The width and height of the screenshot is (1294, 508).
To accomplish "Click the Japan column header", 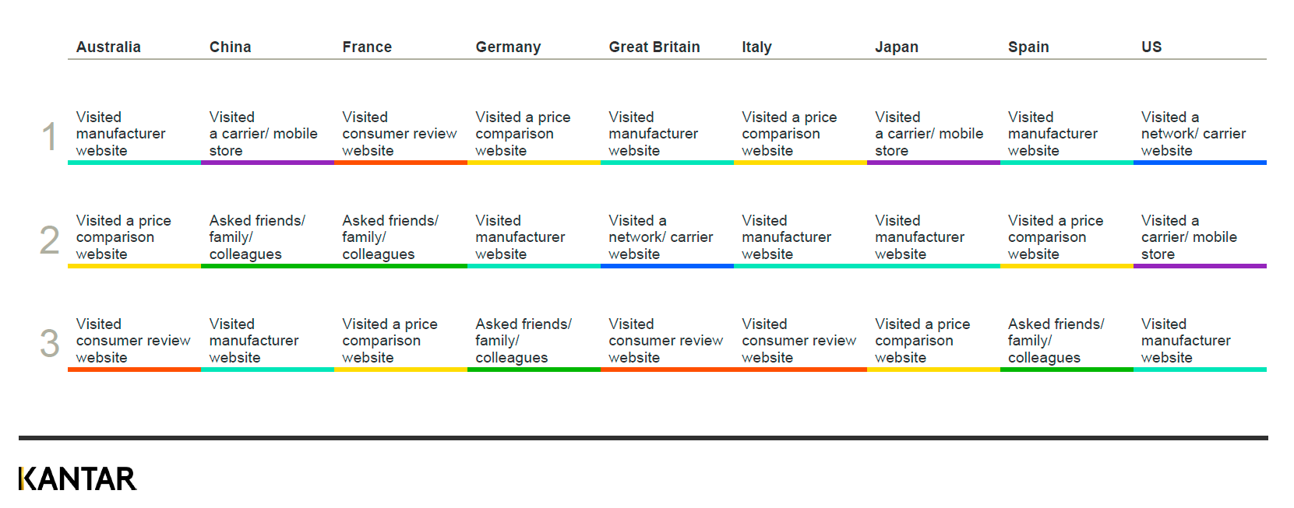I will 896,47.
